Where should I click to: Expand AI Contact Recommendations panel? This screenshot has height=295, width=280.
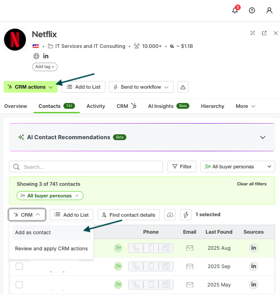pos(263,137)
